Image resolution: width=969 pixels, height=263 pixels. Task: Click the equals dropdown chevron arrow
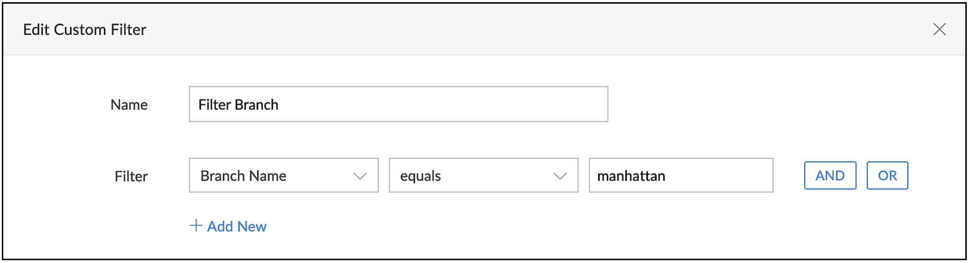click(559, 176)
